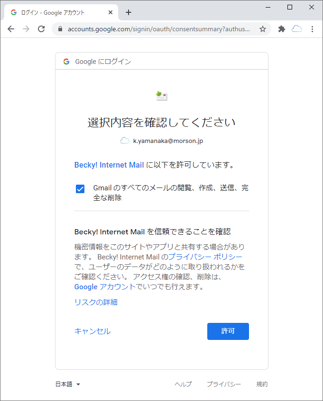Click the キャンセル link
The height and width of the screenshot is (401, 323).
point(92,331)
